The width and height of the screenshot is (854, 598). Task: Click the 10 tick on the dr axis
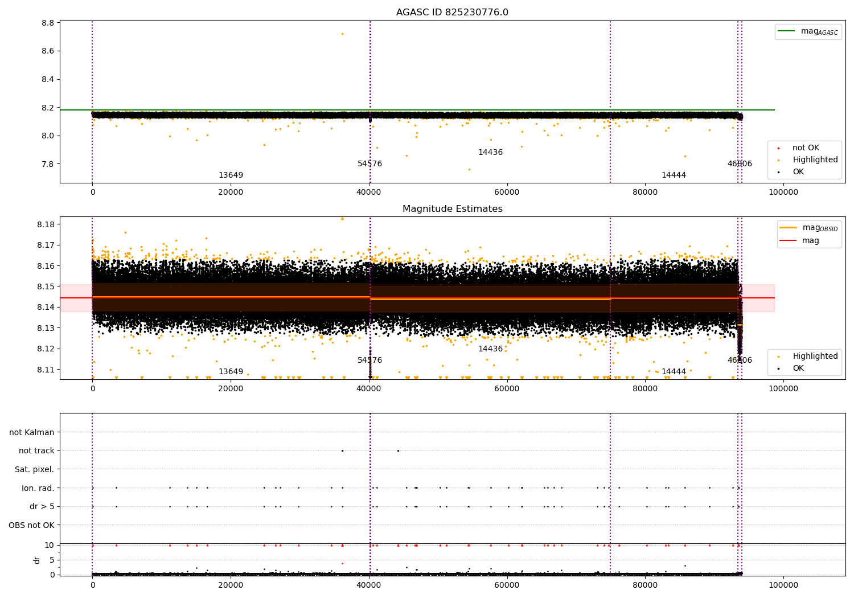point(50,545)
